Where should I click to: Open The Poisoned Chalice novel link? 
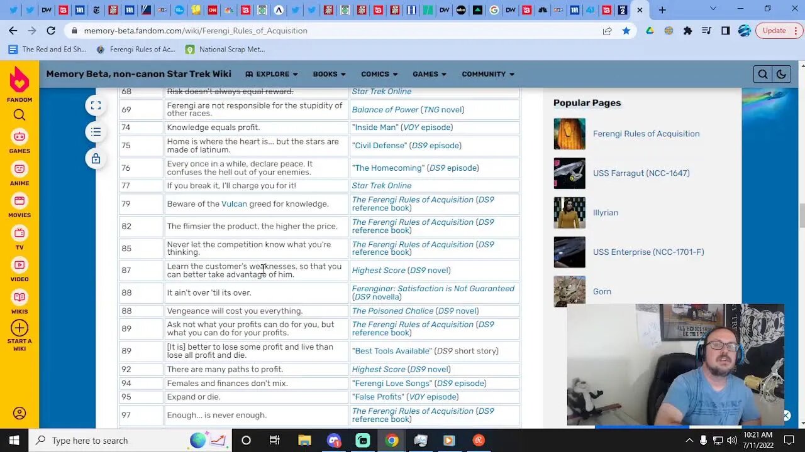point(392,311)
